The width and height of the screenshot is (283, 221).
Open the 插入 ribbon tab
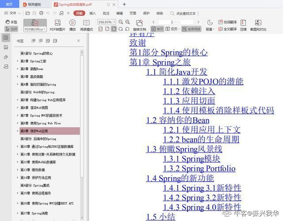click(x=92, y=13)
